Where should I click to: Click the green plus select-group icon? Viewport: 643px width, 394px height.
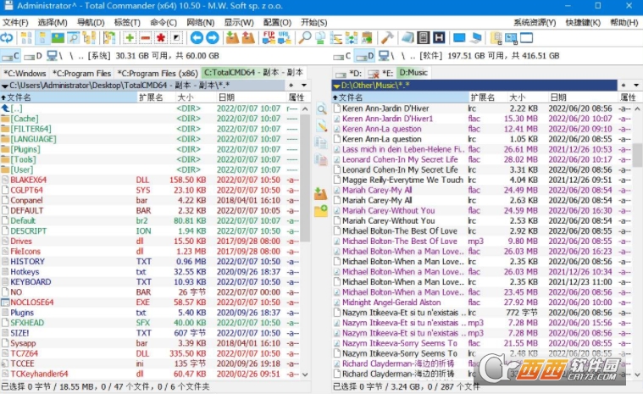pos(130,37)
